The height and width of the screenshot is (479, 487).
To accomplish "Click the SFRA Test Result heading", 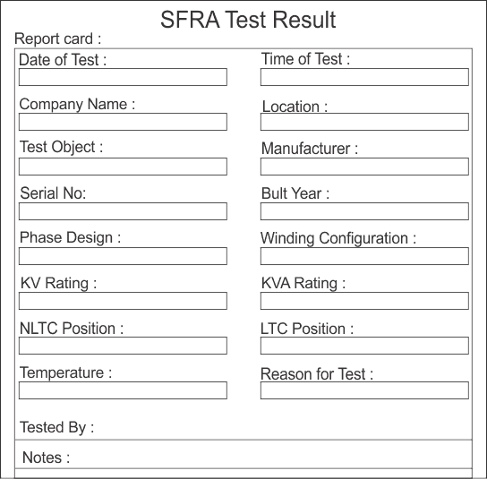I will tap(248, 20).
